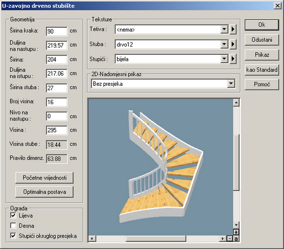284x249 pixels.
Task: Toggle the Lijeva railing checkbox
Action: [13, 215]
